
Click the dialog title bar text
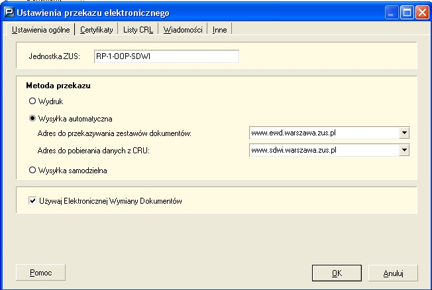pos(93,13)
